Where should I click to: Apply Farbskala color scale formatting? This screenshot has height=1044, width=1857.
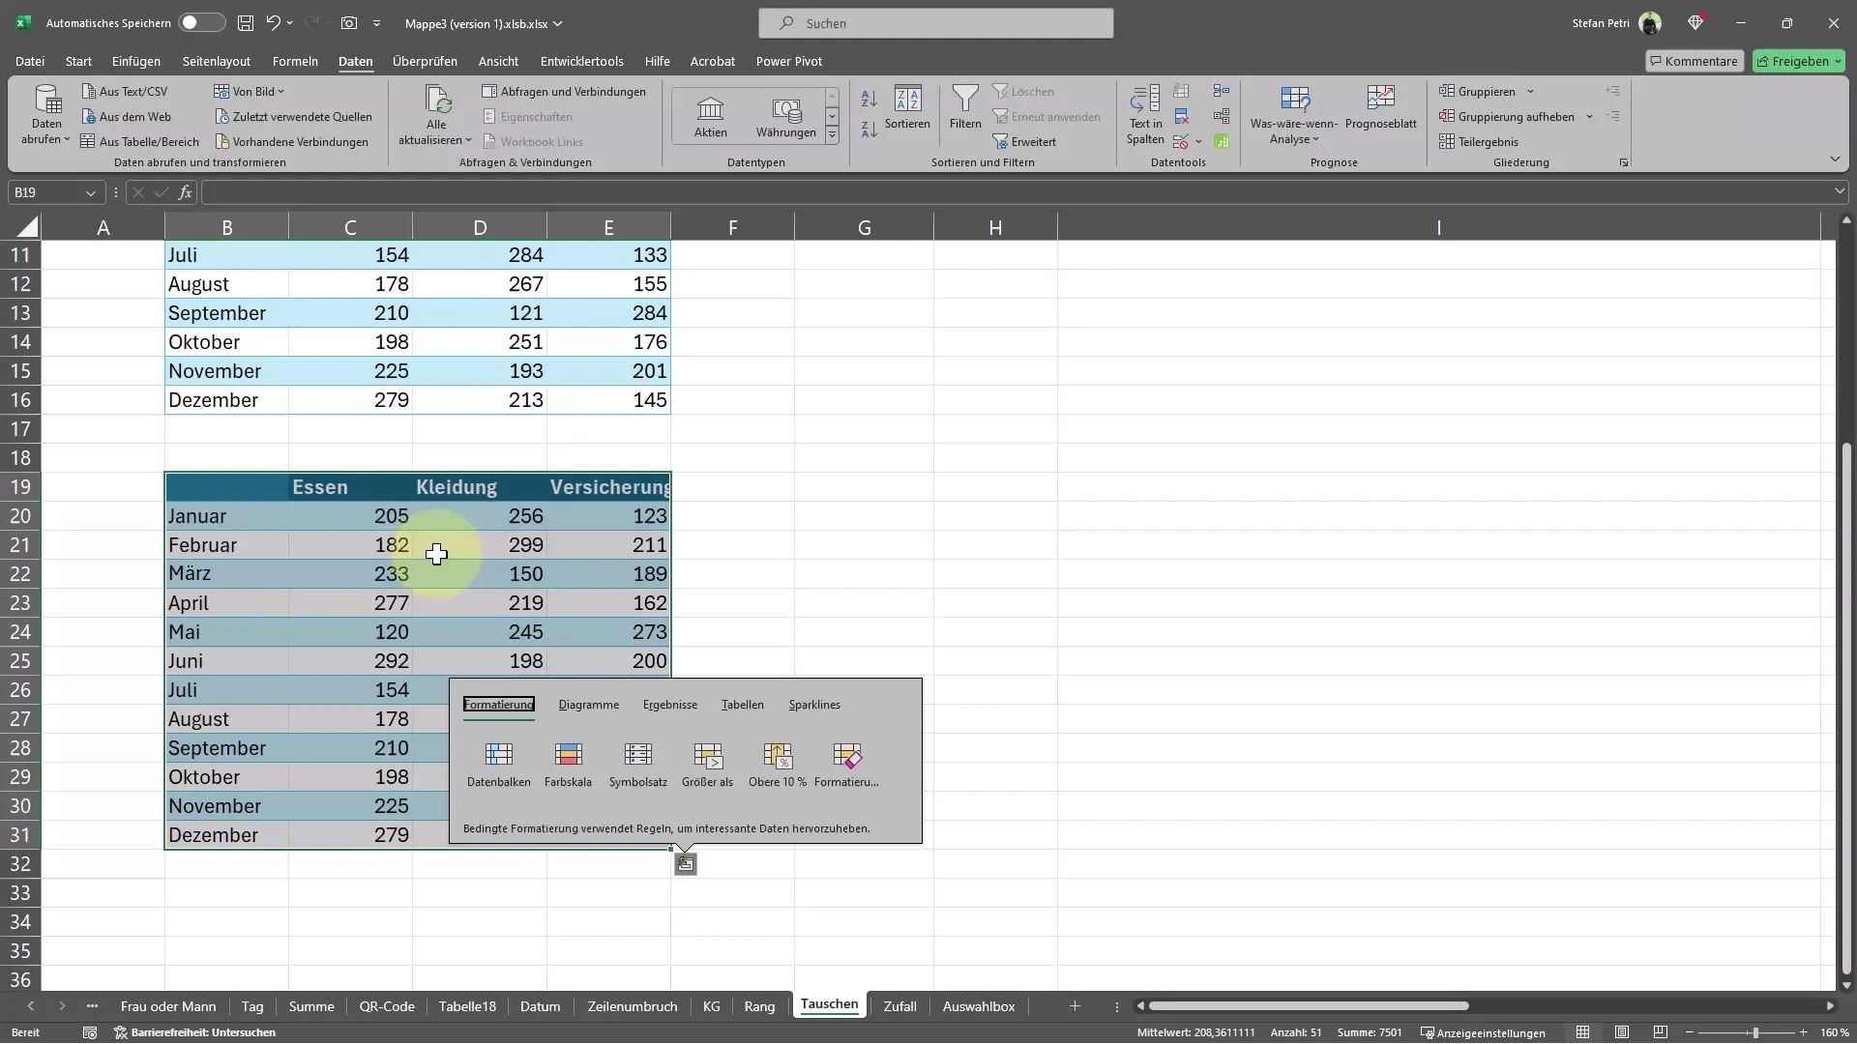tap(568, 764)
